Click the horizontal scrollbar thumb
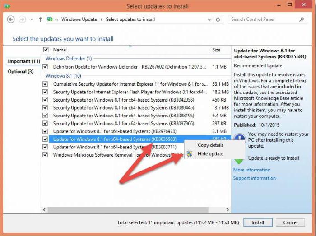 (128, 210)
